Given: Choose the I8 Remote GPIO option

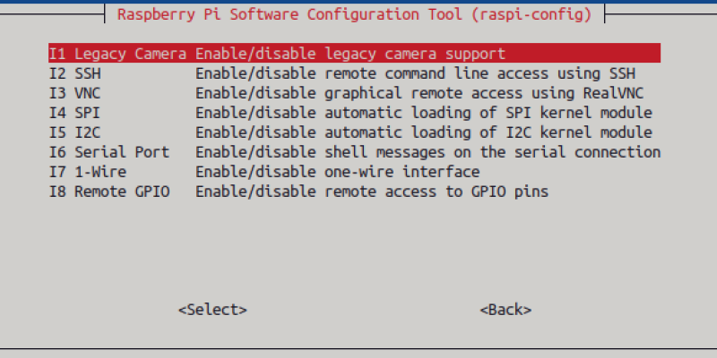Looking at the screenshot, I should click(108, 192).
